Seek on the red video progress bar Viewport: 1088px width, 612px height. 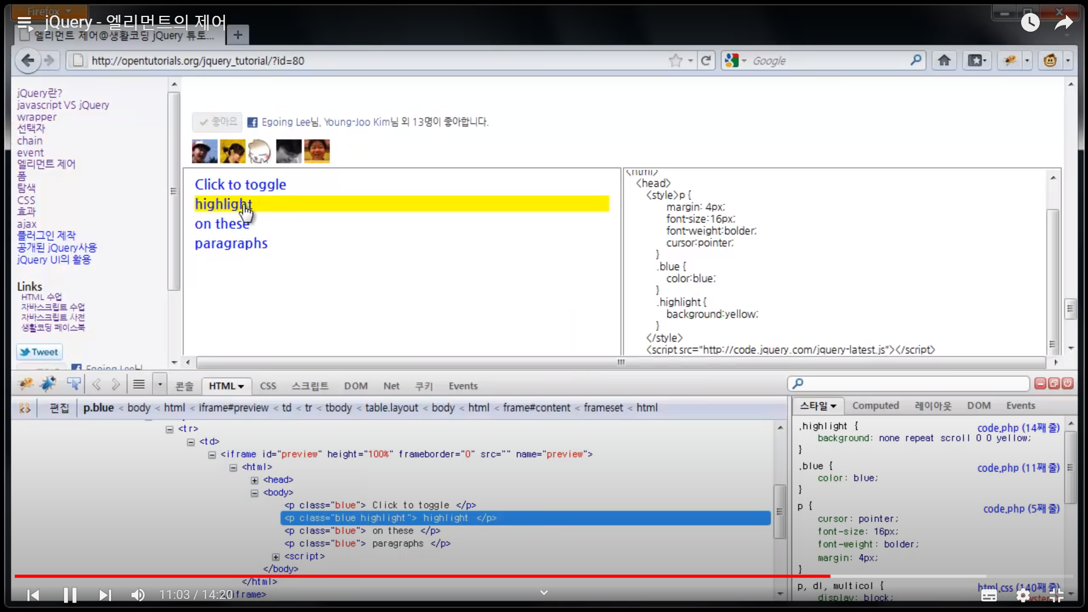(422, 576)
